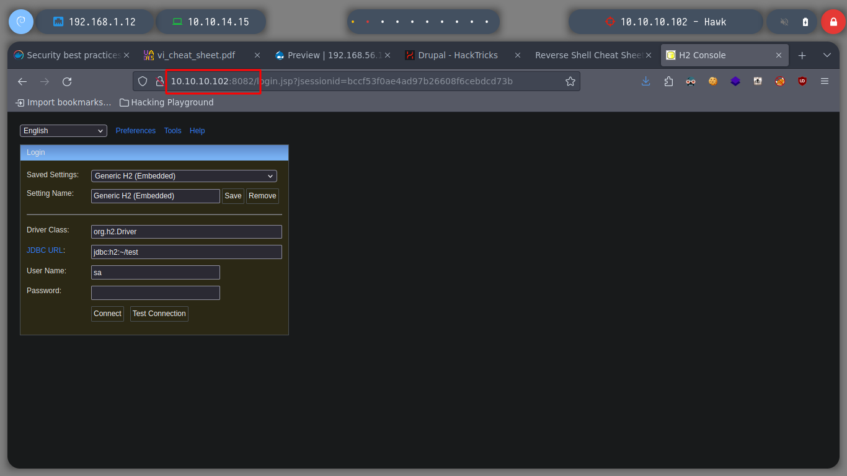Expand the Saved Settings dropdown
This screenshot has height=476, width=847.
184,176
